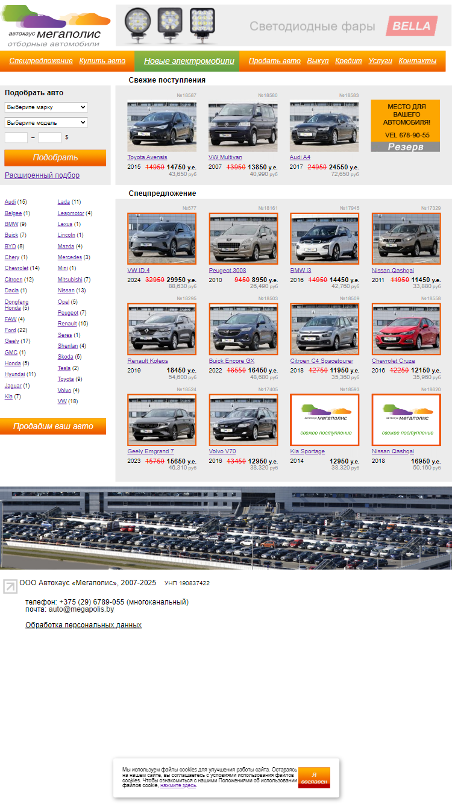Accept cookies with Я согласен button

314,777
